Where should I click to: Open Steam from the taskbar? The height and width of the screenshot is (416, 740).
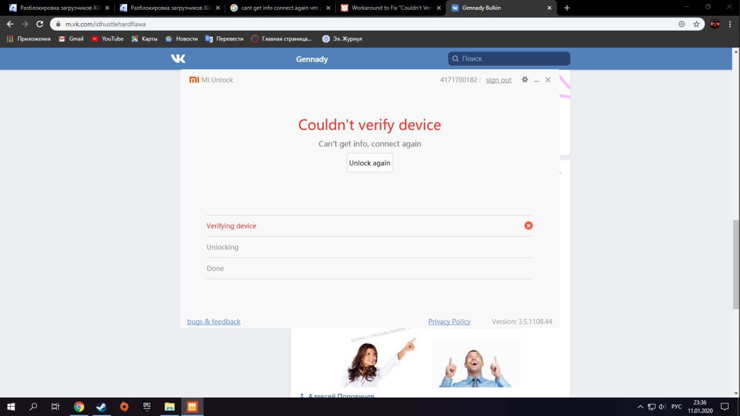(101, 407)
